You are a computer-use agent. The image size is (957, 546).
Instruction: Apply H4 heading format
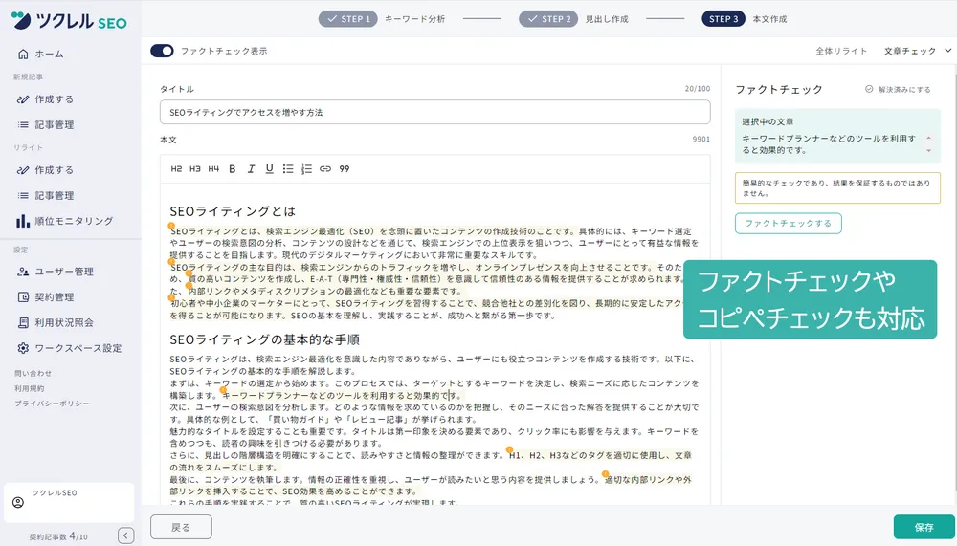pyautogui.click(x=213, y=169)
